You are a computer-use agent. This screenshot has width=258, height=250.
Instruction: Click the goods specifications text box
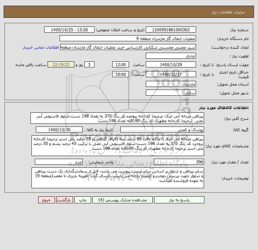[118, 146]
